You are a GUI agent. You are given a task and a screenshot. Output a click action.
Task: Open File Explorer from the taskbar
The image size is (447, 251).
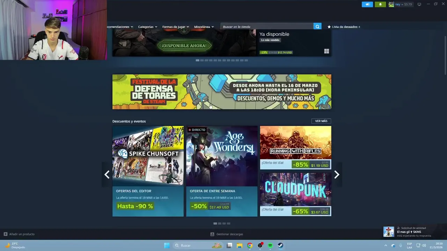tap(240, 245)
